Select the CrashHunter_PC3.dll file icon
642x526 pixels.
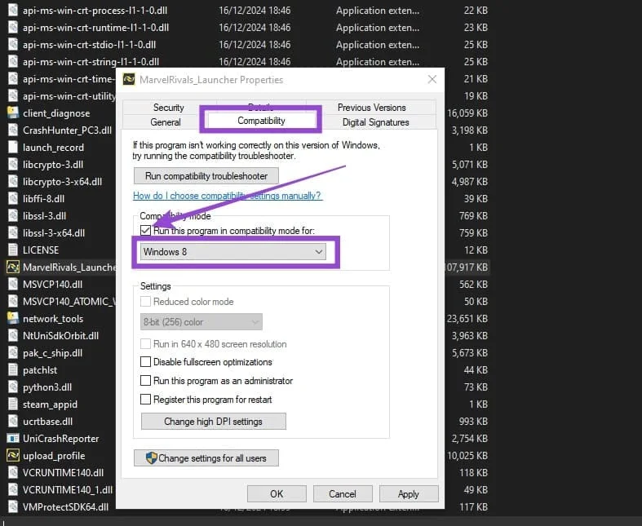(13, 130)
